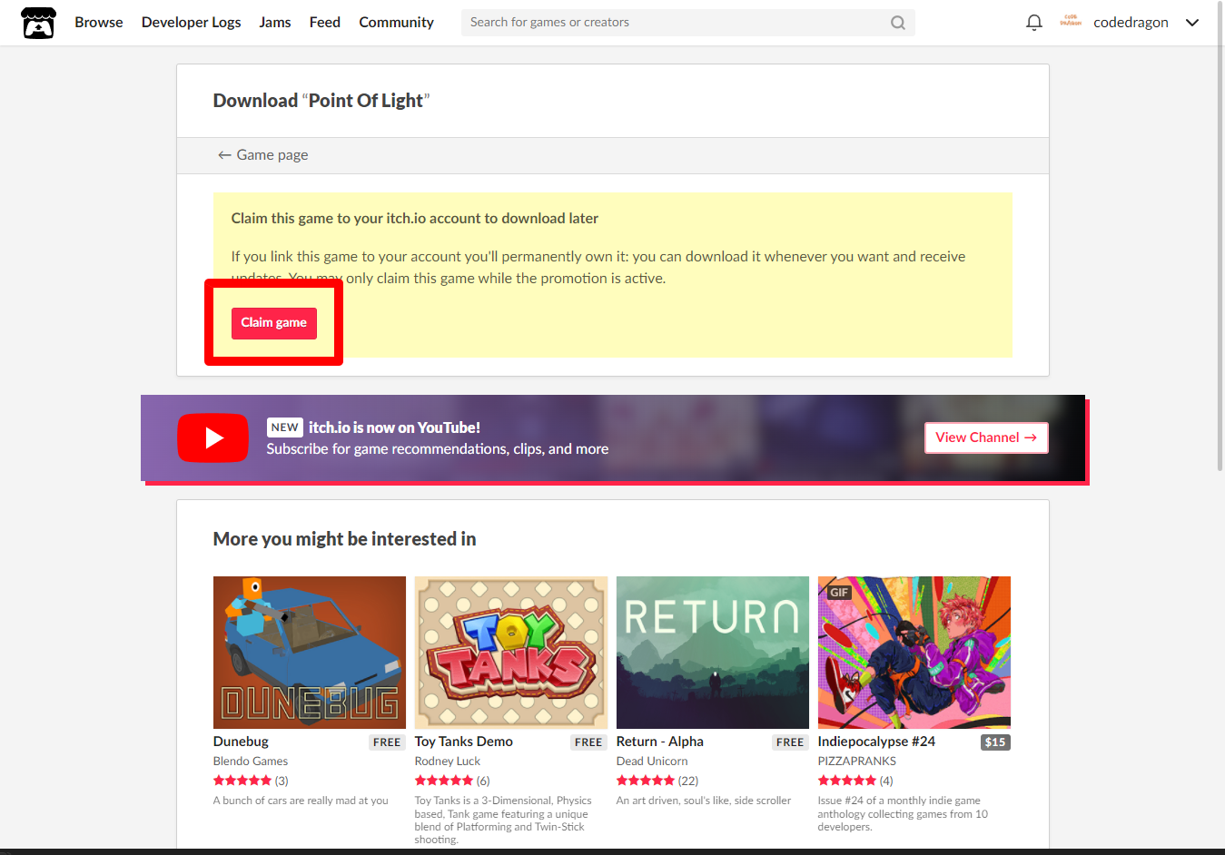Focus the search games or creators field
The image size is (1225, 855).
[687, 23]
